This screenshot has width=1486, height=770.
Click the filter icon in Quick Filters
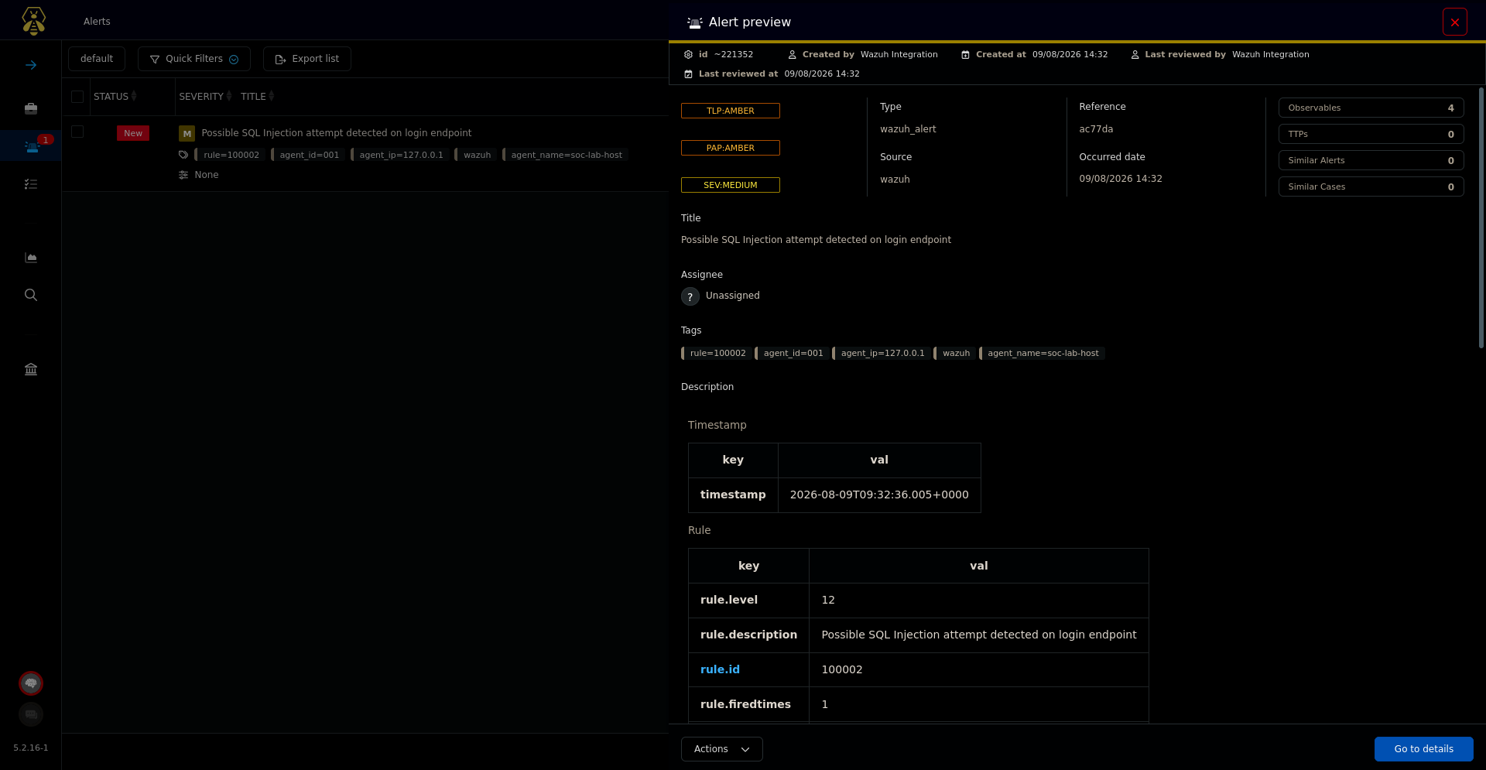155,59
